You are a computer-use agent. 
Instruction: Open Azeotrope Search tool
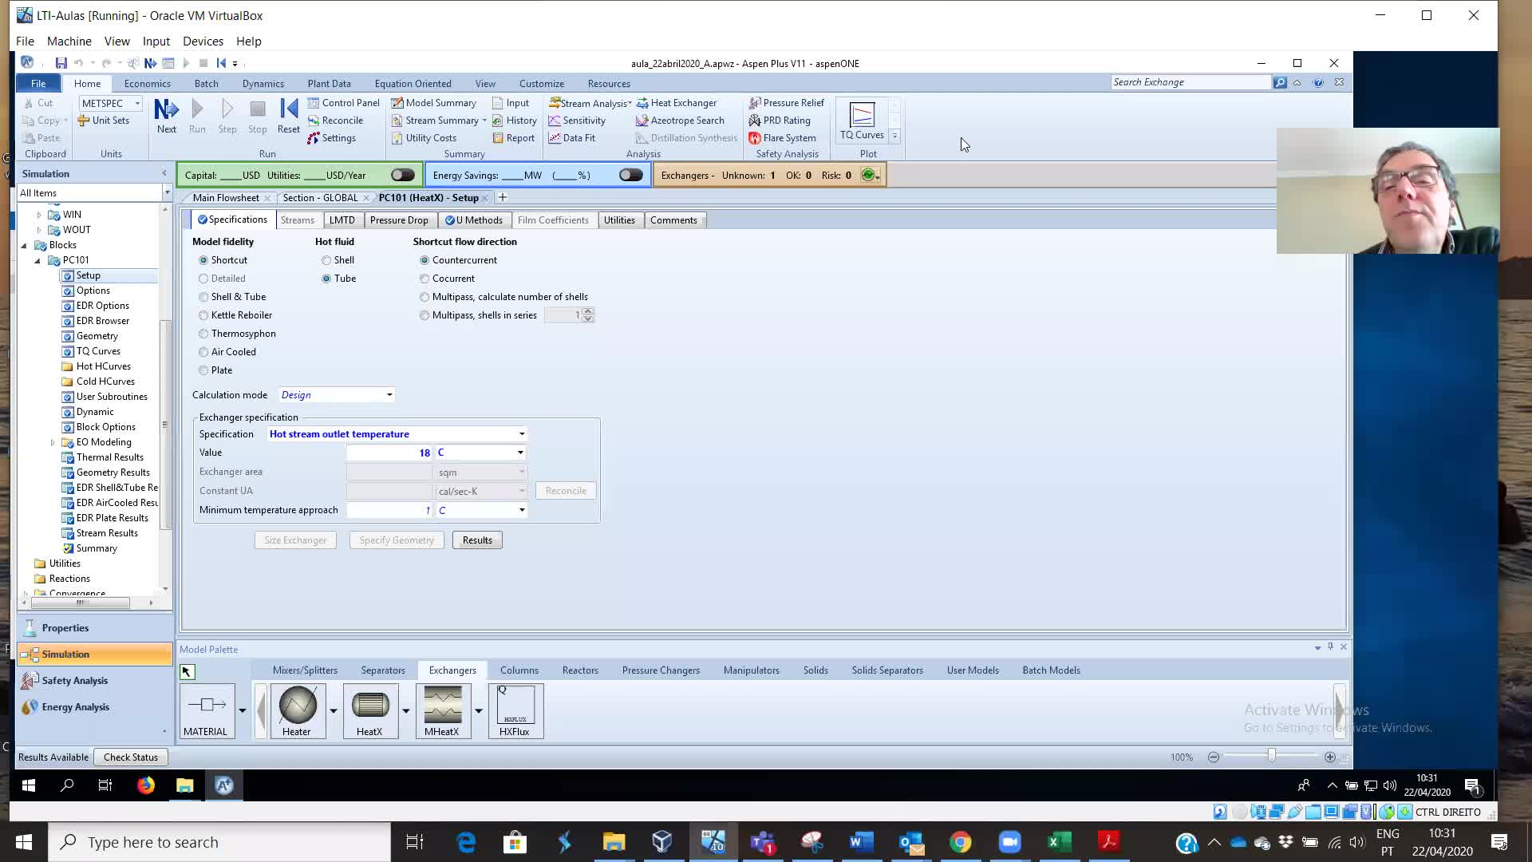pyautogui.click(x=680, y=121)
